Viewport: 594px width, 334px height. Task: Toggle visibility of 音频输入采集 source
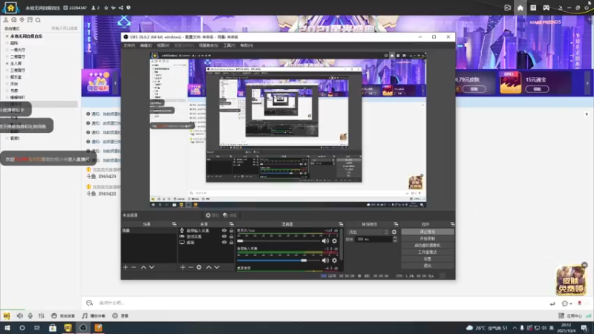pyautogui.click(x=224, y=230)
